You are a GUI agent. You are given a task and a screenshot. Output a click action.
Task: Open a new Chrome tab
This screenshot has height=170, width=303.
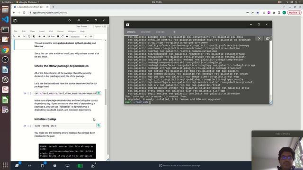(x=53, y=7)
